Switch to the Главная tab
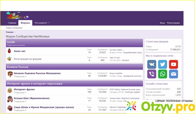The width and height of the screenshot is (195, 114). (12, 23)
